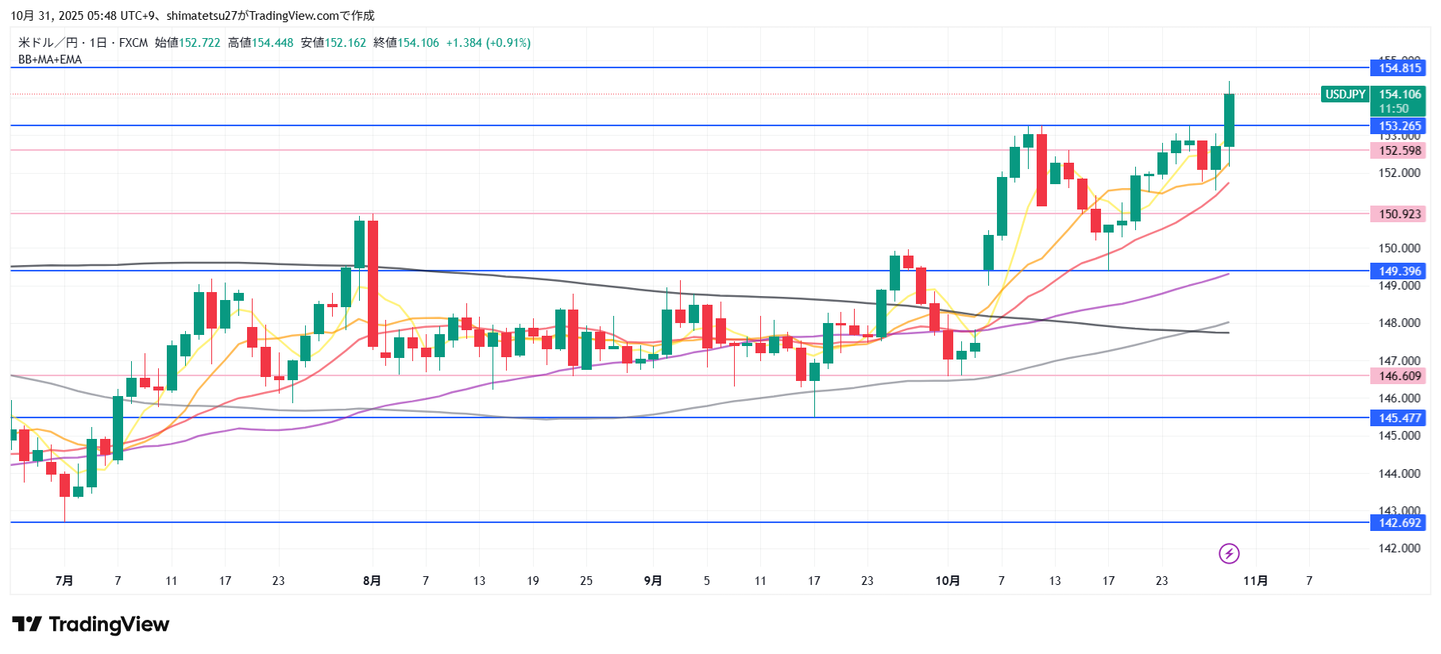
Task: Click the latest green candlestick
Action: coord(1229,121)
